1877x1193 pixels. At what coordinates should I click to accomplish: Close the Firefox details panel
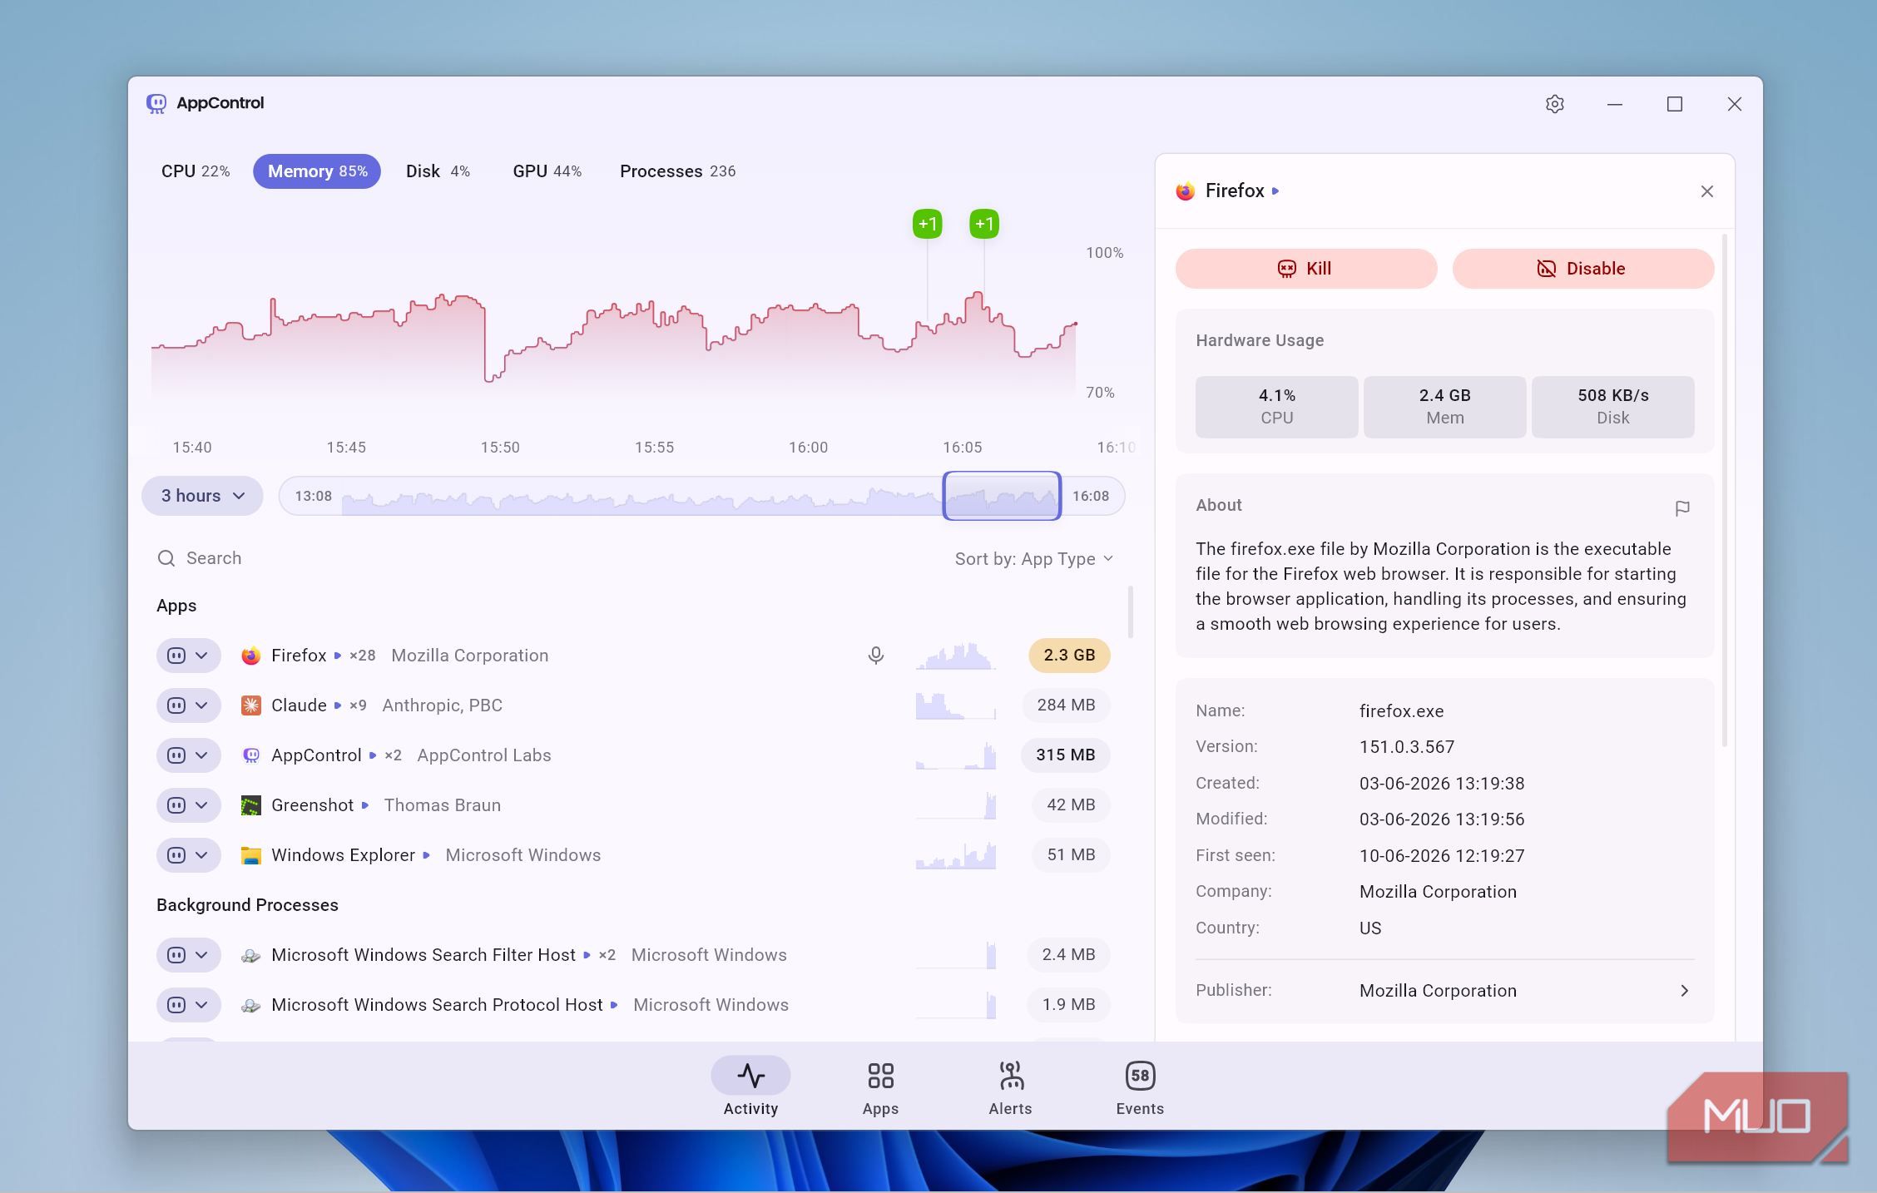click(1706, 191)
